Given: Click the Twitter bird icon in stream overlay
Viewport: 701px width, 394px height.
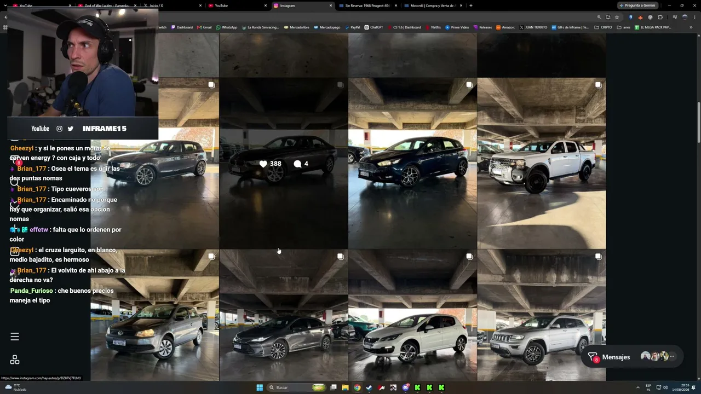Looking at the screenshot, I should (70, 129).
